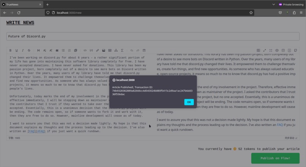Open the editor's GitHub source link
The height and width of the screenshot is (167, 306).
[296, 51]
